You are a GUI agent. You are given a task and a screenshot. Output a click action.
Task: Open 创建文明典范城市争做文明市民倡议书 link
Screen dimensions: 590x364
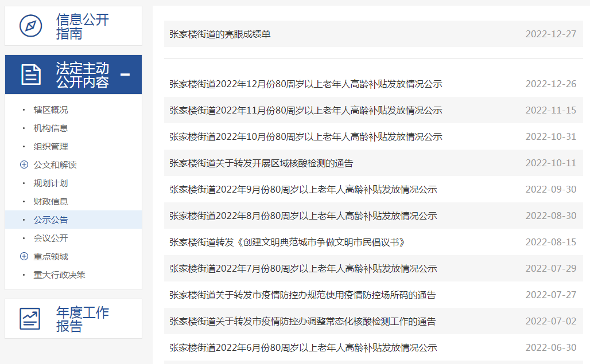click(287, 242)
